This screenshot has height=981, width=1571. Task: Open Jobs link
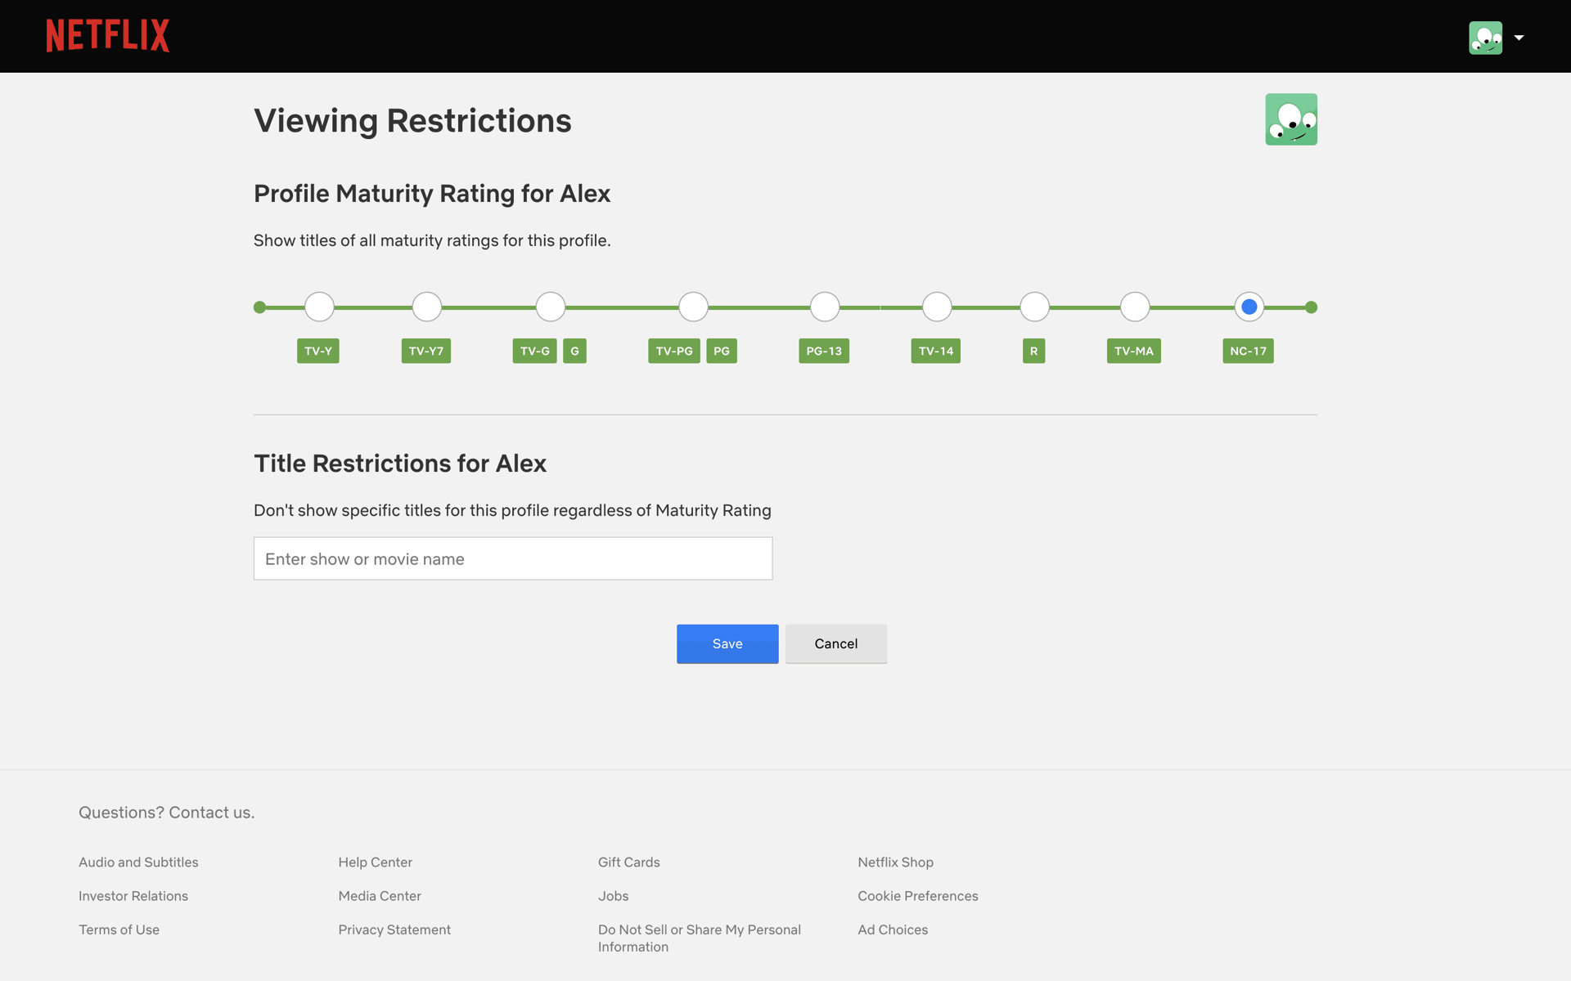[x=614, y=896]
